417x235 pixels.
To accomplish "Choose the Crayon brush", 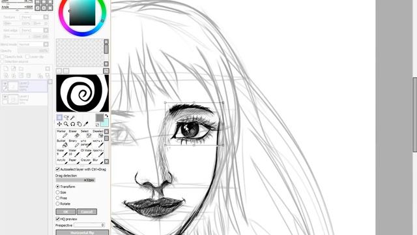I will [85, 161].
